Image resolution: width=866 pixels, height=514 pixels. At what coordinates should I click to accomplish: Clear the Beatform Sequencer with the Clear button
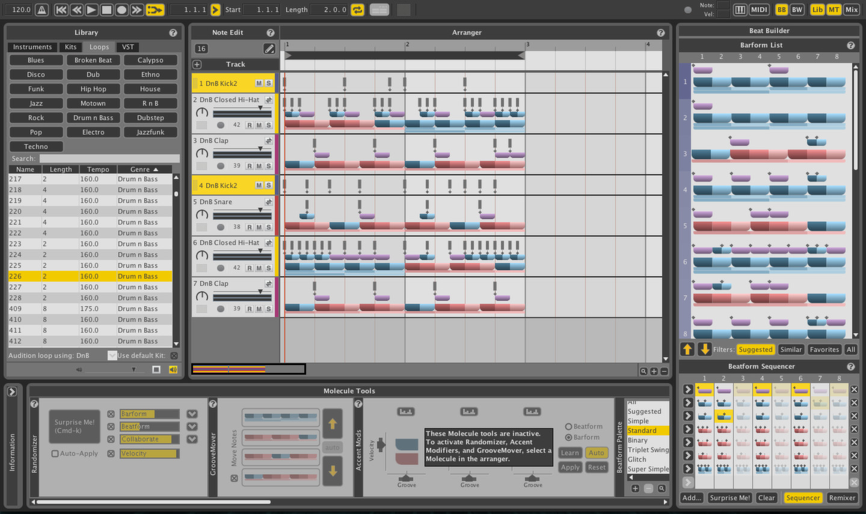pos(766,497)
